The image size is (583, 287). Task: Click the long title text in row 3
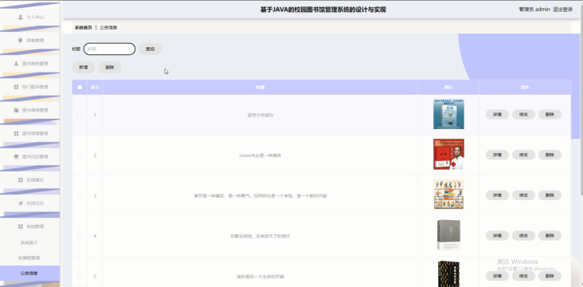[260, 196]
